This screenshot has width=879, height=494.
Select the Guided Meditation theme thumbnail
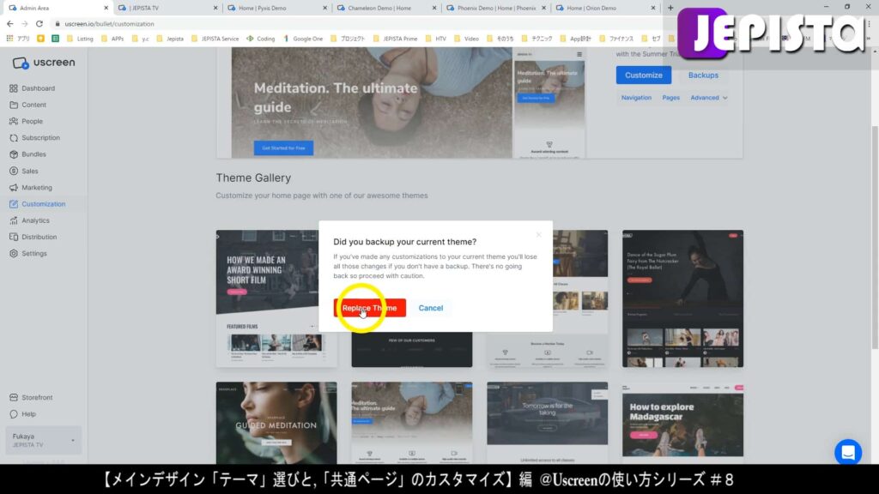276,423
